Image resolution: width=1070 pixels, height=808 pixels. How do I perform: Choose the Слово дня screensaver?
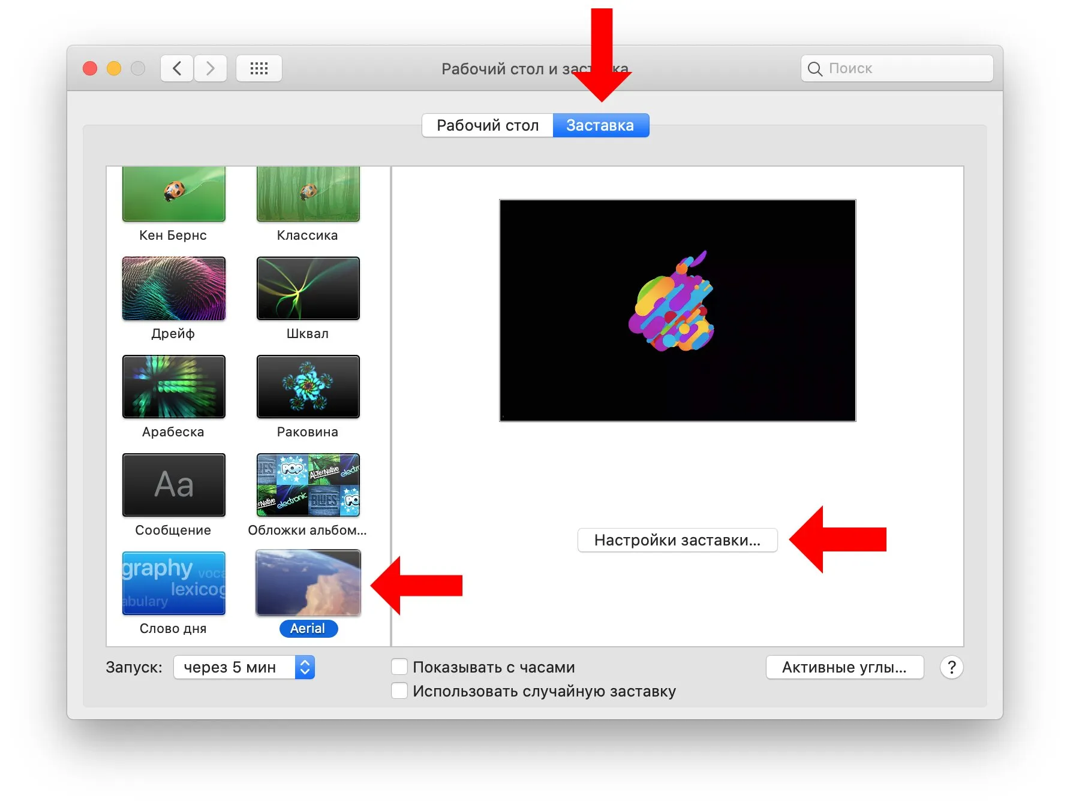(x=174, y=583)
